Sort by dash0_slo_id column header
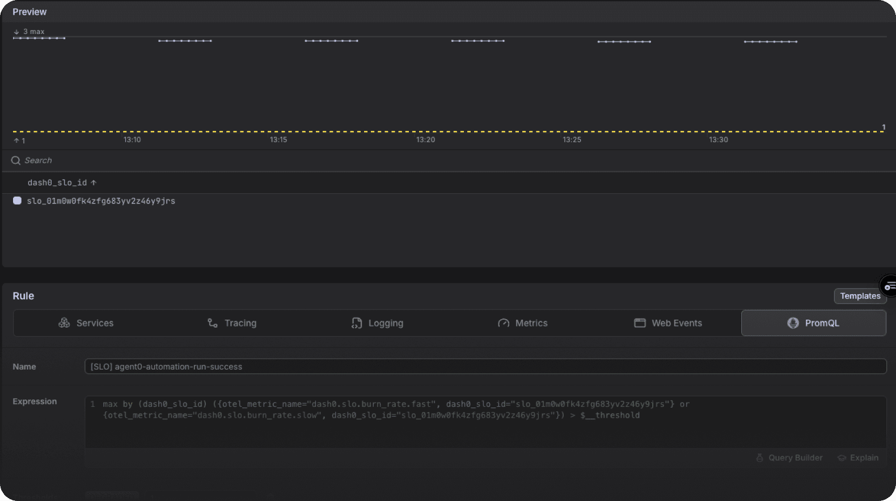 [x=62, y=182]
